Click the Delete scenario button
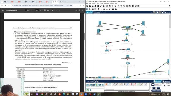The image size is (171, 96). (158, 88)
